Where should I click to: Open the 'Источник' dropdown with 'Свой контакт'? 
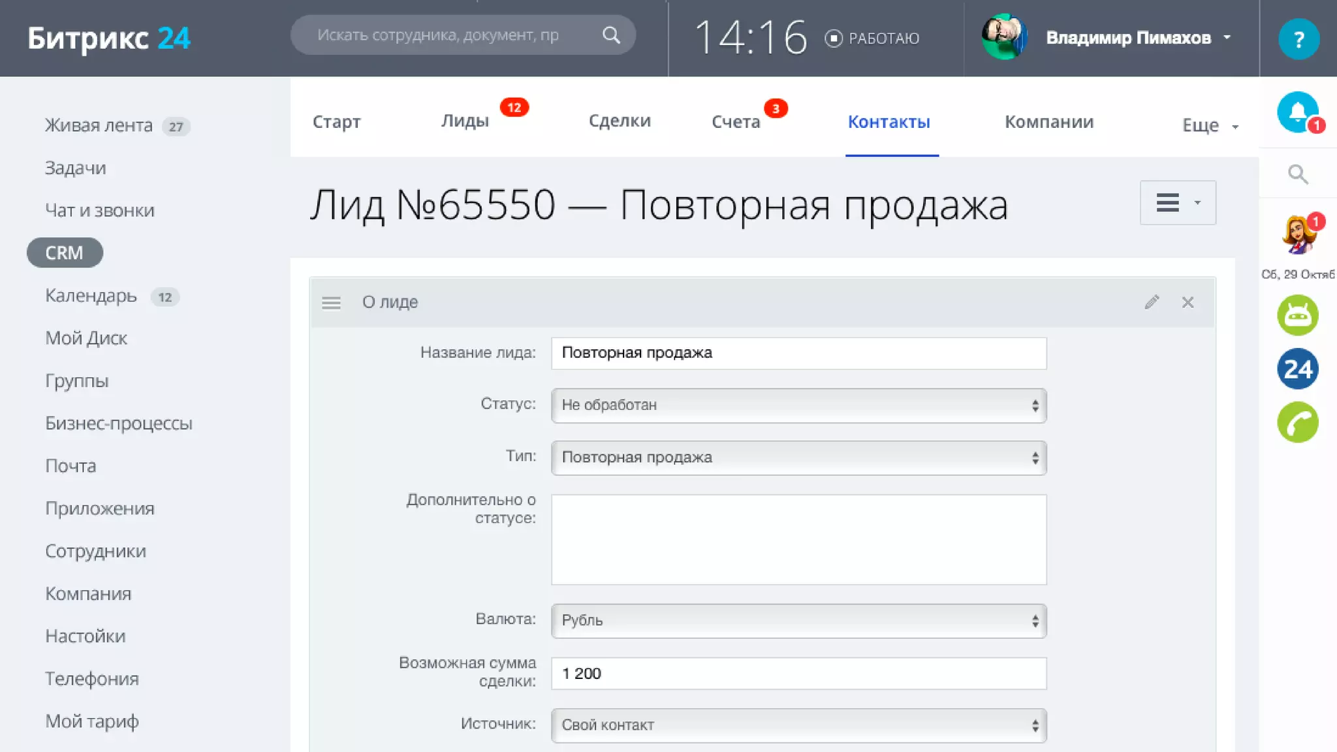tap(798, 725)
